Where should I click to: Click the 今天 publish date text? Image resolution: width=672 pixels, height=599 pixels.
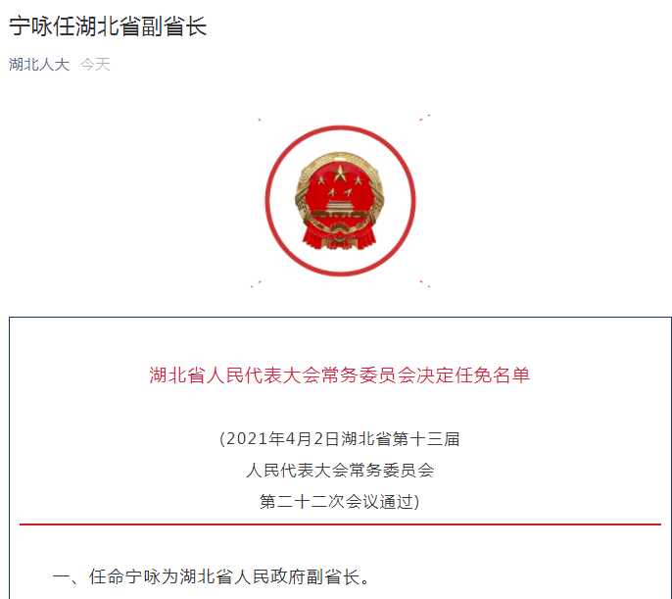pos(95,65)
